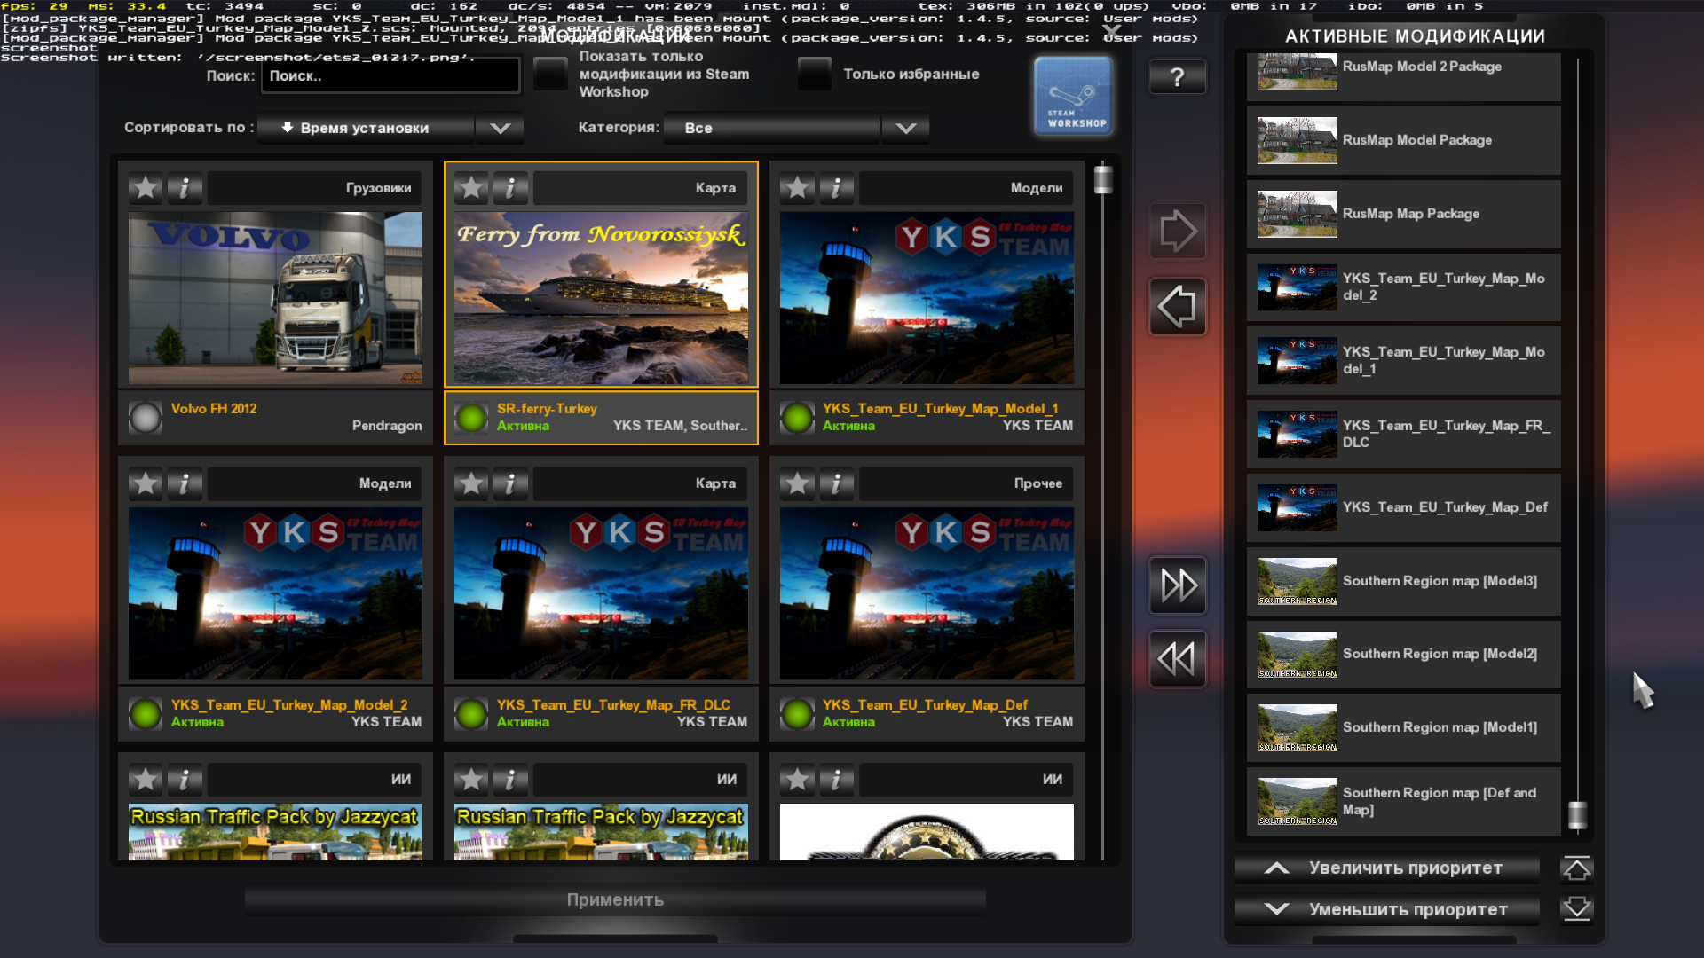Select Southern Region map [Def and Map] entry
This screenshot has height=958, width=1704.
1404,802
